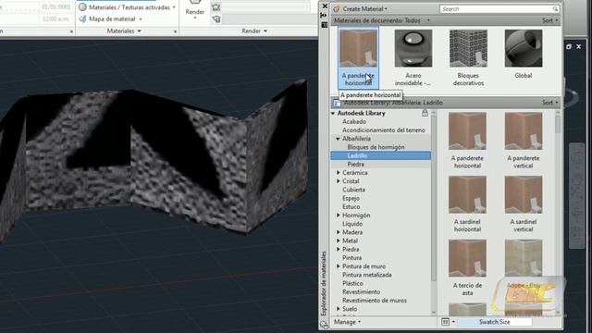Expand the Render ribbon panel
Screen dimensions: 592x333
point(254,31)
